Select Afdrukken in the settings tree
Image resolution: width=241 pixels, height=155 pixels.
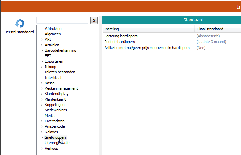click(x=53, y=29)
